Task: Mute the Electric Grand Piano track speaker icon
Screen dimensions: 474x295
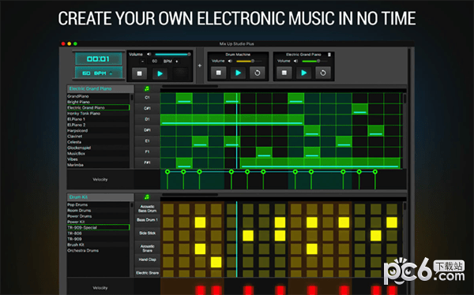Action: [x=295, y=61]
